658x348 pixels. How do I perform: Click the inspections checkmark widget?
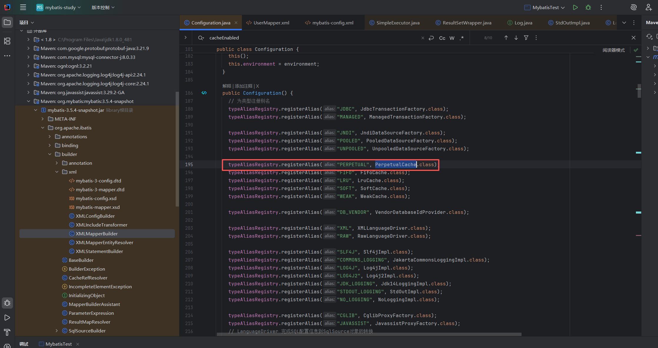point(636,50)
